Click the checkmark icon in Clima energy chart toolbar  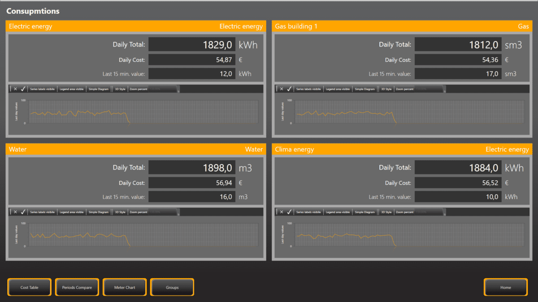point(289,212)
